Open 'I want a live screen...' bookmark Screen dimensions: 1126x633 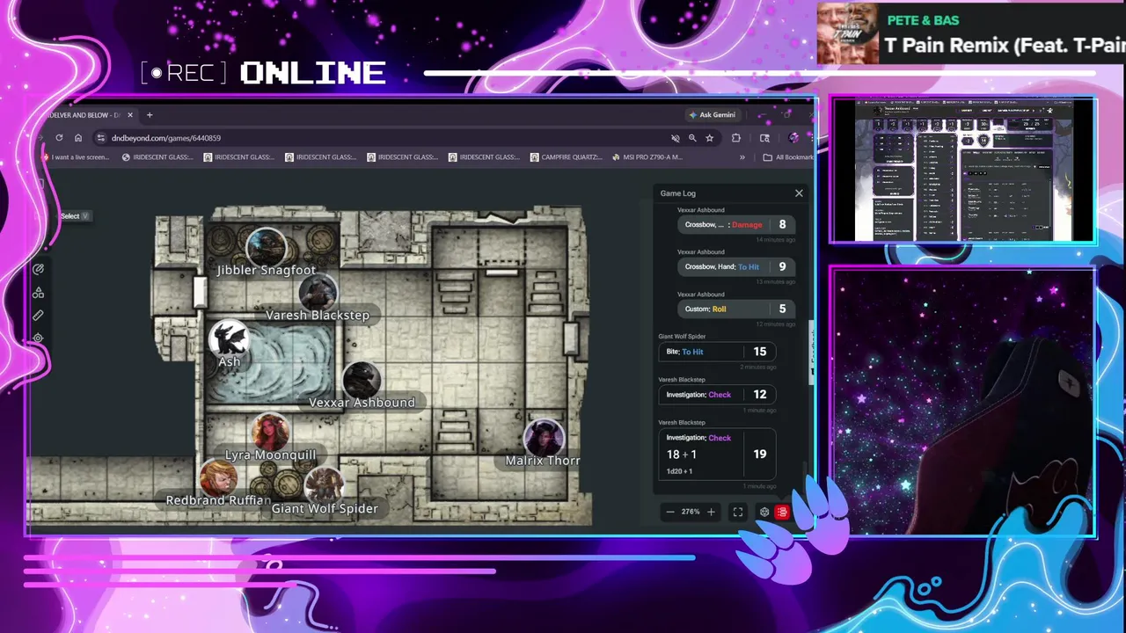[x=77, y=157]
